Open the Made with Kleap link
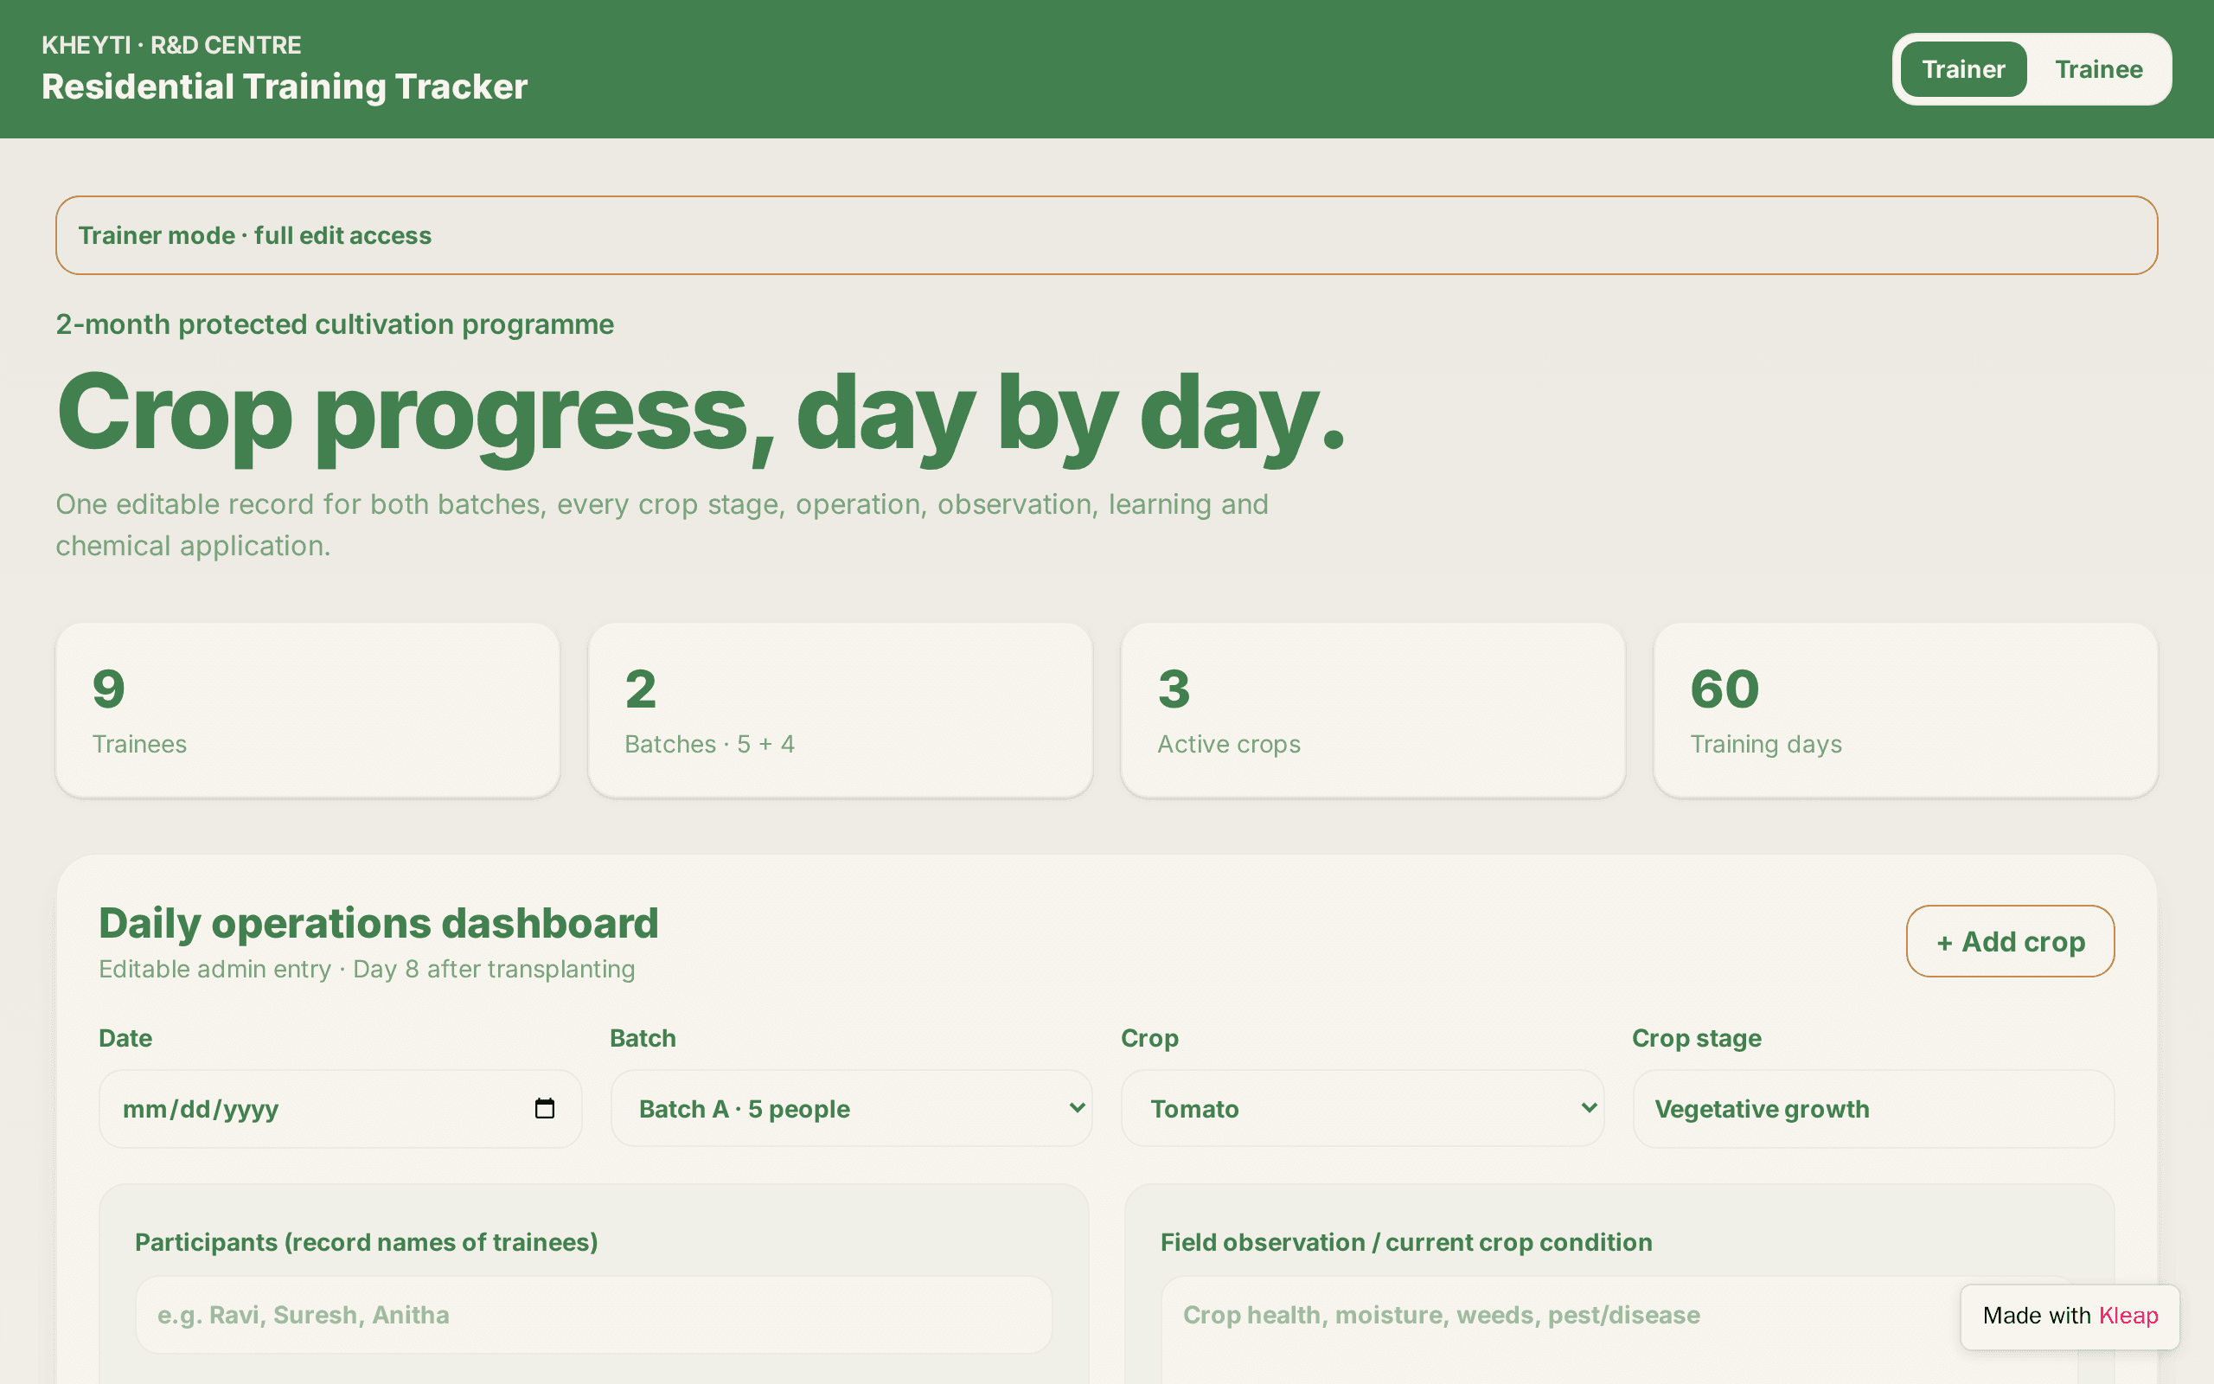Screen dimensions: 2214x1384 pos(2070,1317)
